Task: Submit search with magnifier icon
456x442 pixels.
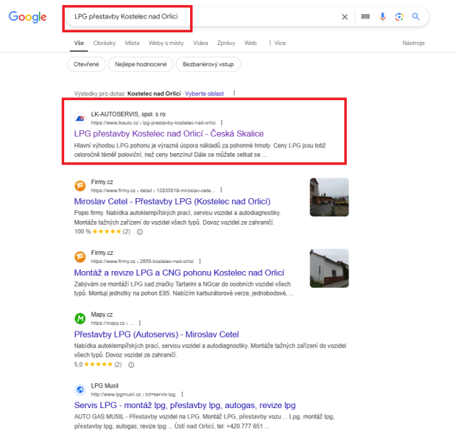Action: 416,16
